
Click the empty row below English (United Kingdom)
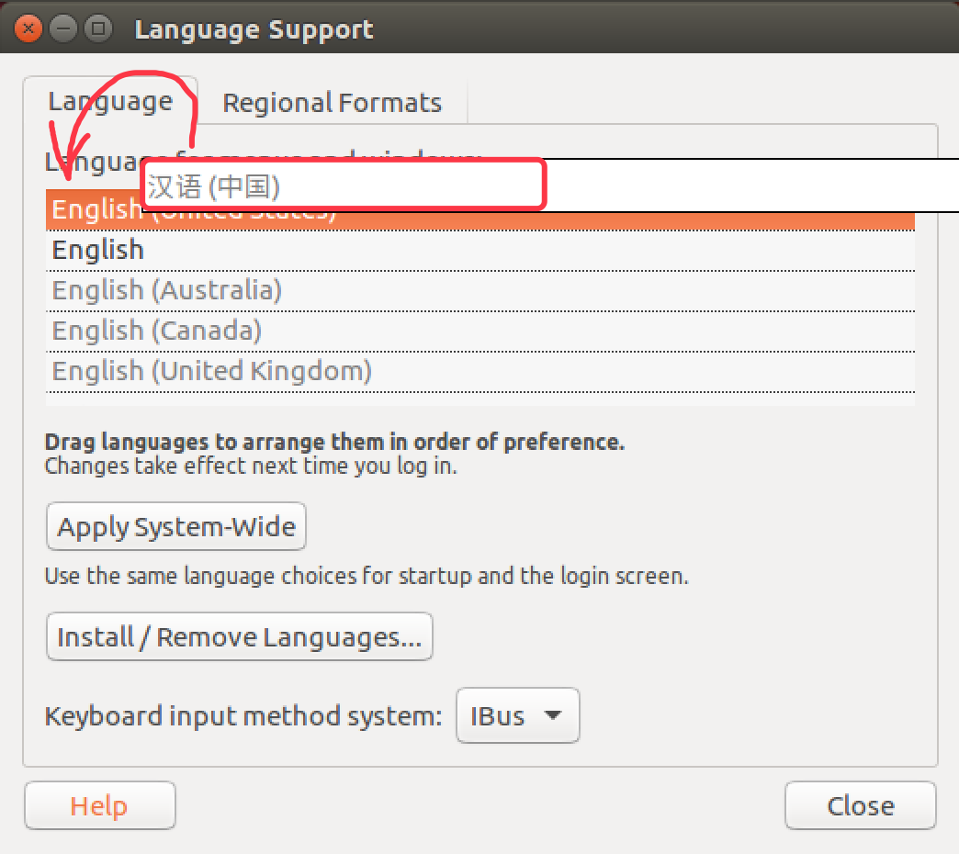479,399
